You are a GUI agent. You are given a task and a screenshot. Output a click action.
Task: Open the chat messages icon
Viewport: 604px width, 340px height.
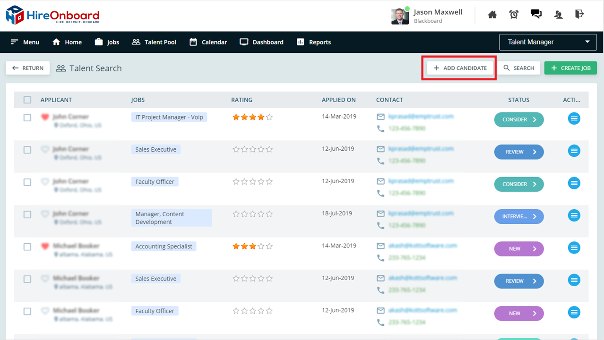point(536,14)
